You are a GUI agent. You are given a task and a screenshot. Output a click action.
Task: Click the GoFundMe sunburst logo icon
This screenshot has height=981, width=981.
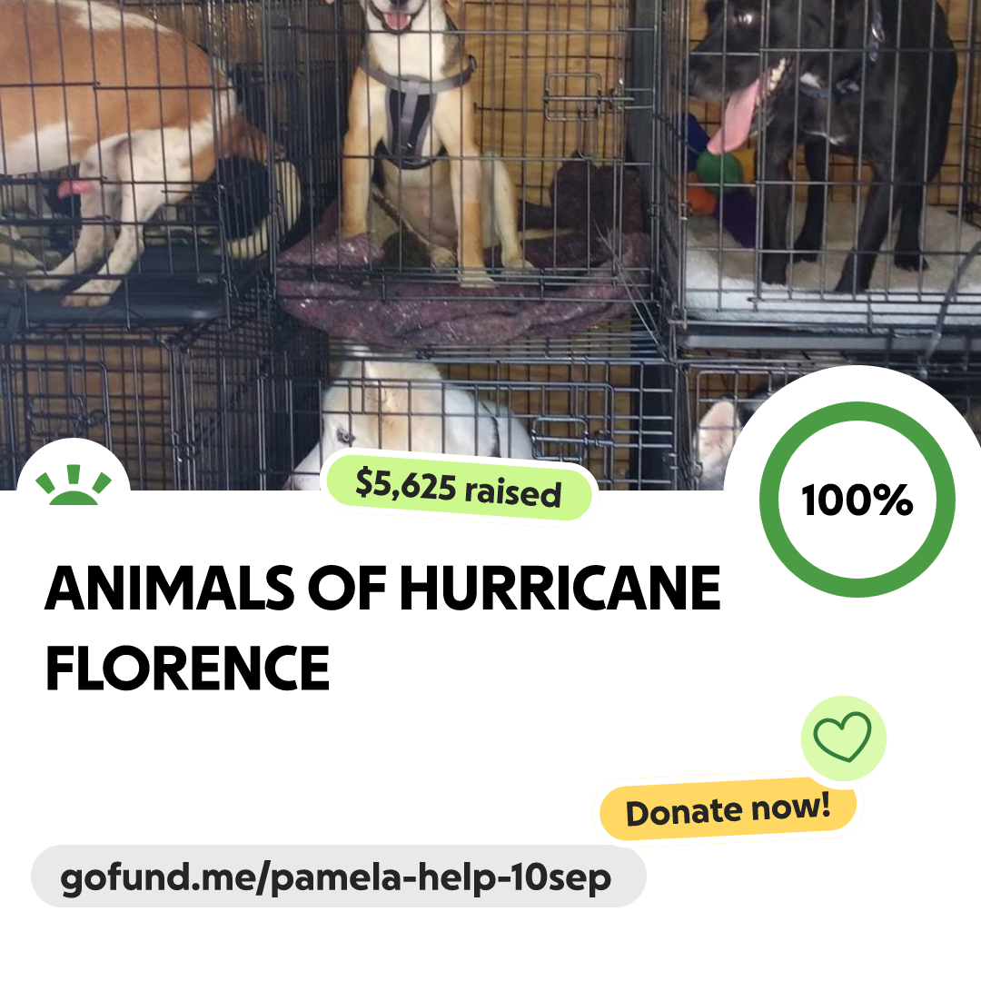74,485
